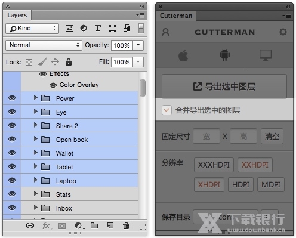Toggle the XXXHDPI resolution button

[214, 165]
